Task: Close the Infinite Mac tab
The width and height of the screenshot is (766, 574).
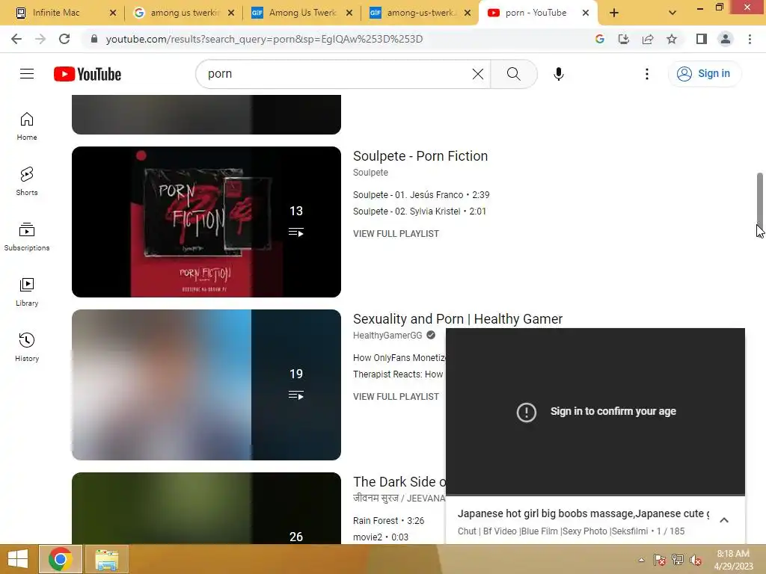Action: [113, 13]
